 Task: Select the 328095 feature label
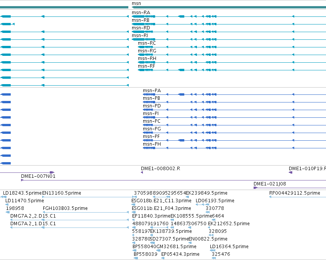click(x=218, y=232)
